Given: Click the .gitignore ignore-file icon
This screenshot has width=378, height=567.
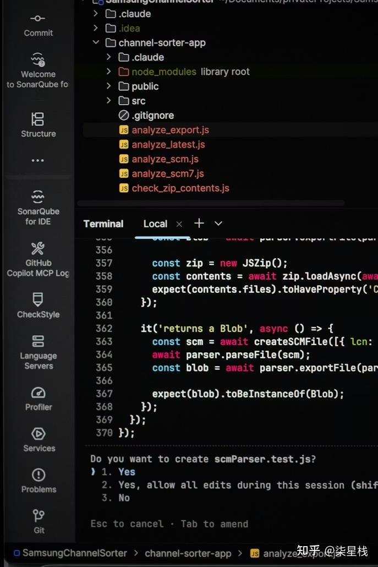Looking at the screenshot, I should tap(124, 116).
